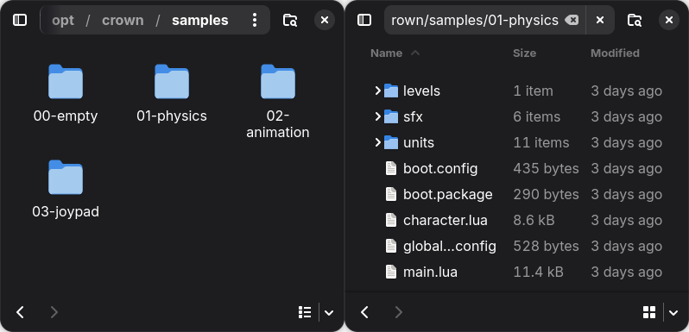Viewport: 689px width, 332px height.
Task: Click the boot.config file name
Action: pos(440,169)
